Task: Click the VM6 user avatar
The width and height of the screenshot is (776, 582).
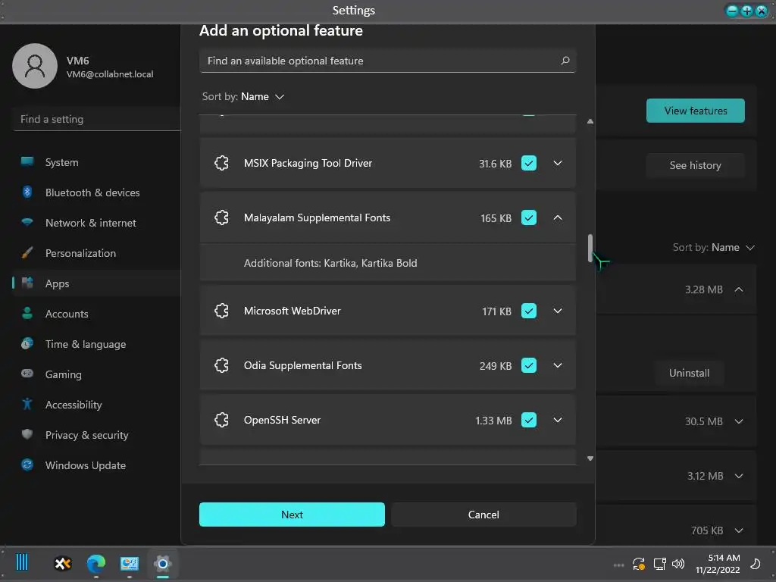Action: pos(35,66)
